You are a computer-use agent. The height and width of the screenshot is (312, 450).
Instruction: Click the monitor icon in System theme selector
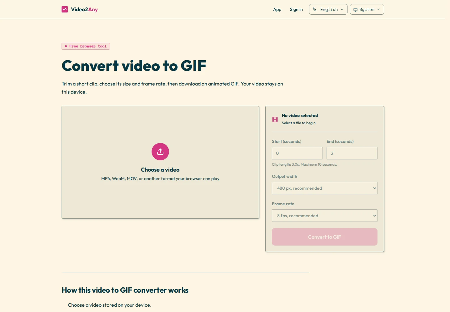coord(355,10)
